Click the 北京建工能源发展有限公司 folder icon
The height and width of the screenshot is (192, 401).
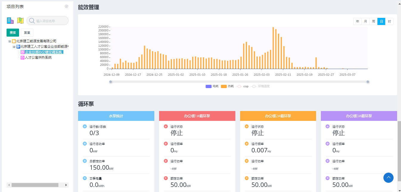(x=14, y=41)
